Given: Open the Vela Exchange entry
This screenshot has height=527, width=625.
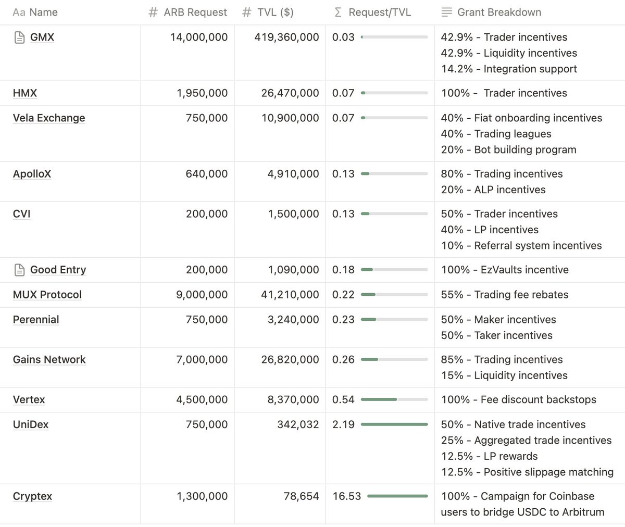Looking at the screenshot, I should pos(49,118).
